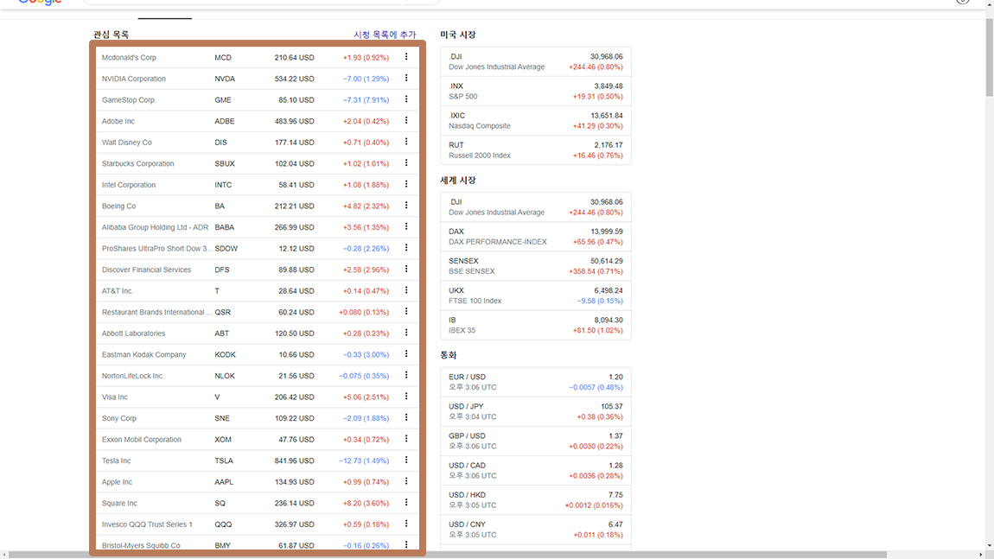Open three-dot menu for Abbott Laboratories row
The image size is (994, 559).
click(x=406, y=333)
